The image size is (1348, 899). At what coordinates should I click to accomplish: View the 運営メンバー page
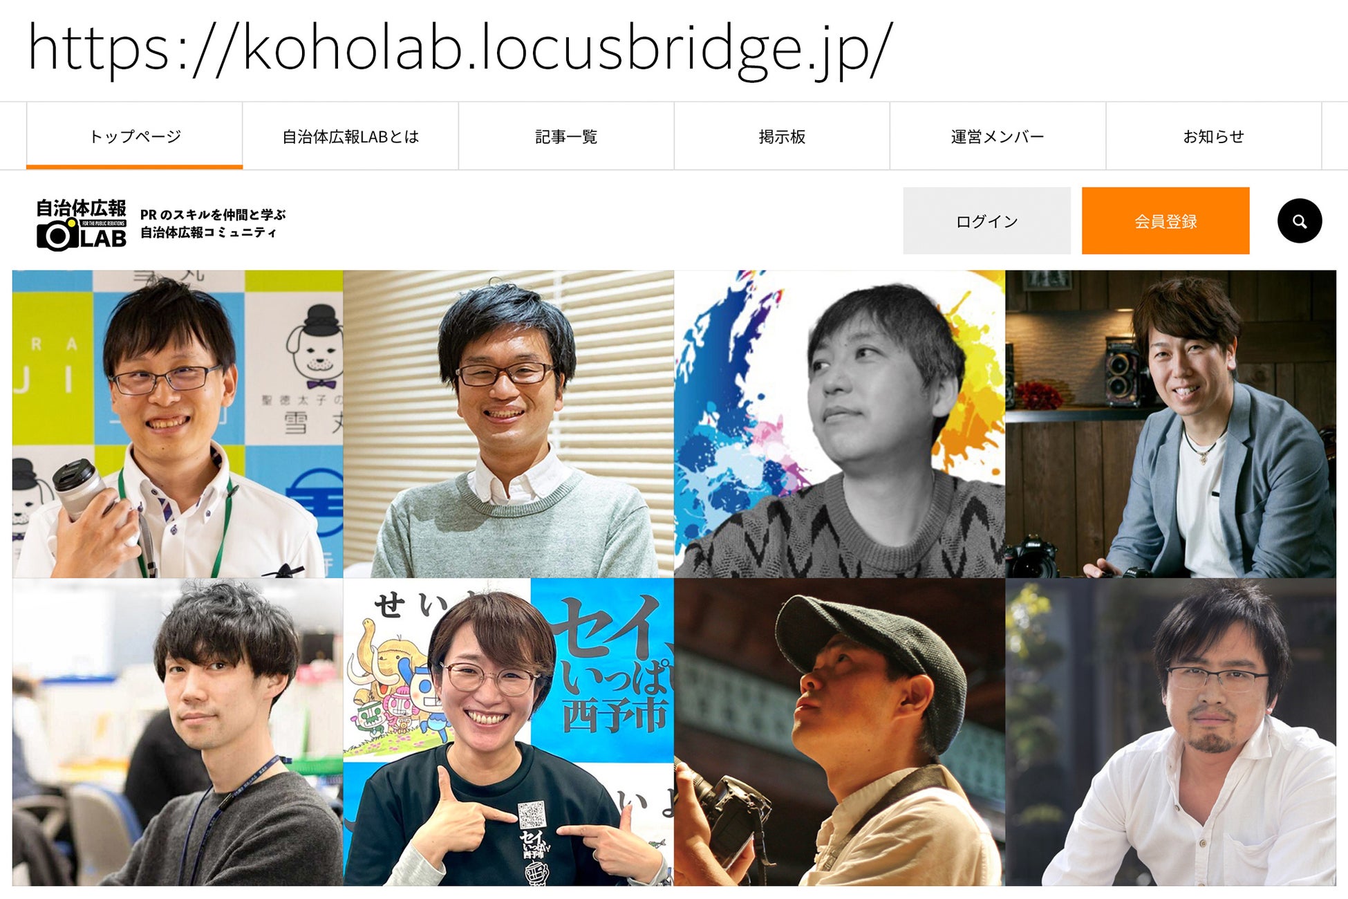[x=998, y=136]
